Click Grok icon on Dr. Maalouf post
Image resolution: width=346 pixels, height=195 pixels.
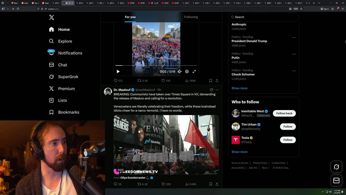211,90
